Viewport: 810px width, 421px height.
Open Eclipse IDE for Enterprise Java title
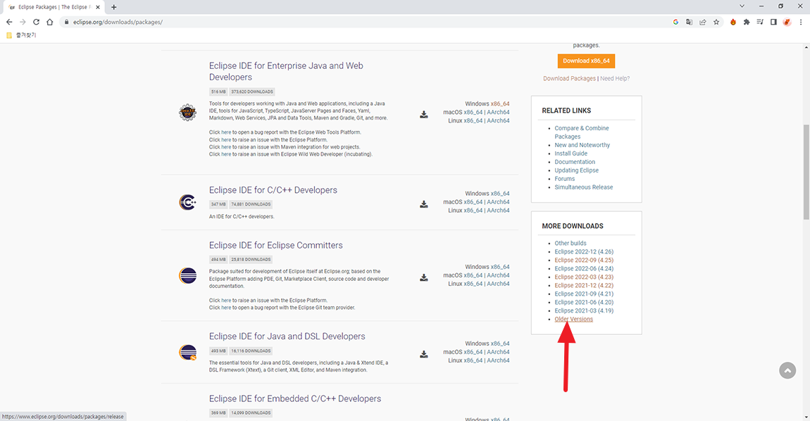pyautogui.click(x=286, y=71)
